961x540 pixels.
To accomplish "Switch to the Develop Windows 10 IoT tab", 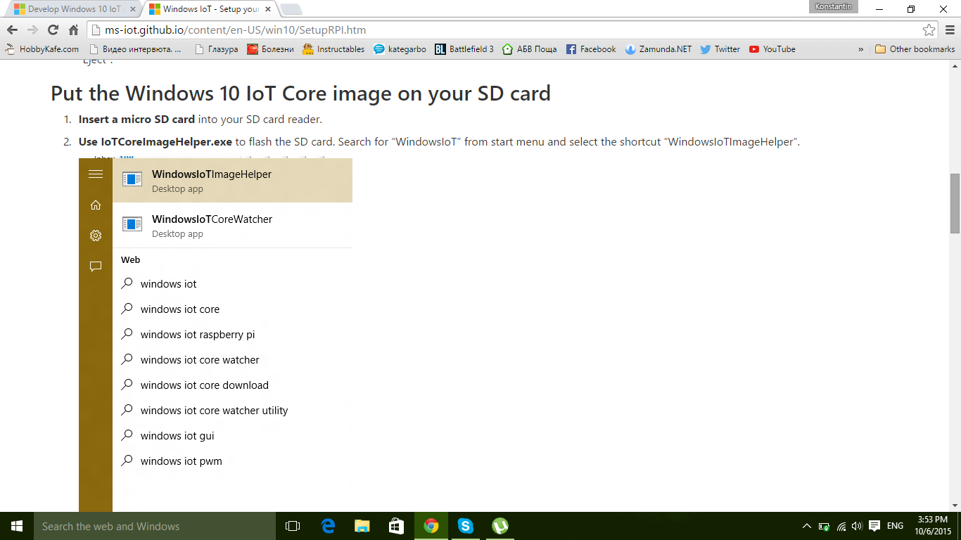I will point(70,10).
